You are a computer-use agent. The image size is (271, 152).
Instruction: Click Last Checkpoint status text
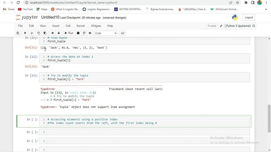coord(80,18)
